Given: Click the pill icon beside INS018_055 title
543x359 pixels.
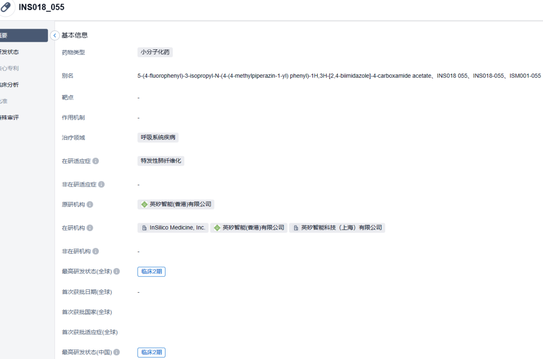Looking at the screenshot, I should (6, 8).
